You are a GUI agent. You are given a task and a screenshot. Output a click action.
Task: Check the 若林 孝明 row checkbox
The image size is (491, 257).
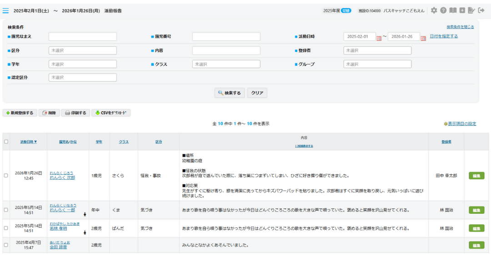(x=6, y=228)
